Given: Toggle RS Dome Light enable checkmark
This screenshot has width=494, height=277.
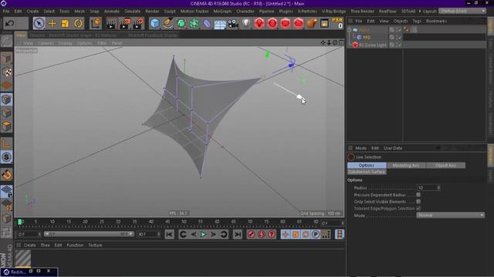Looking at the screenshot, I should point(399,45).
